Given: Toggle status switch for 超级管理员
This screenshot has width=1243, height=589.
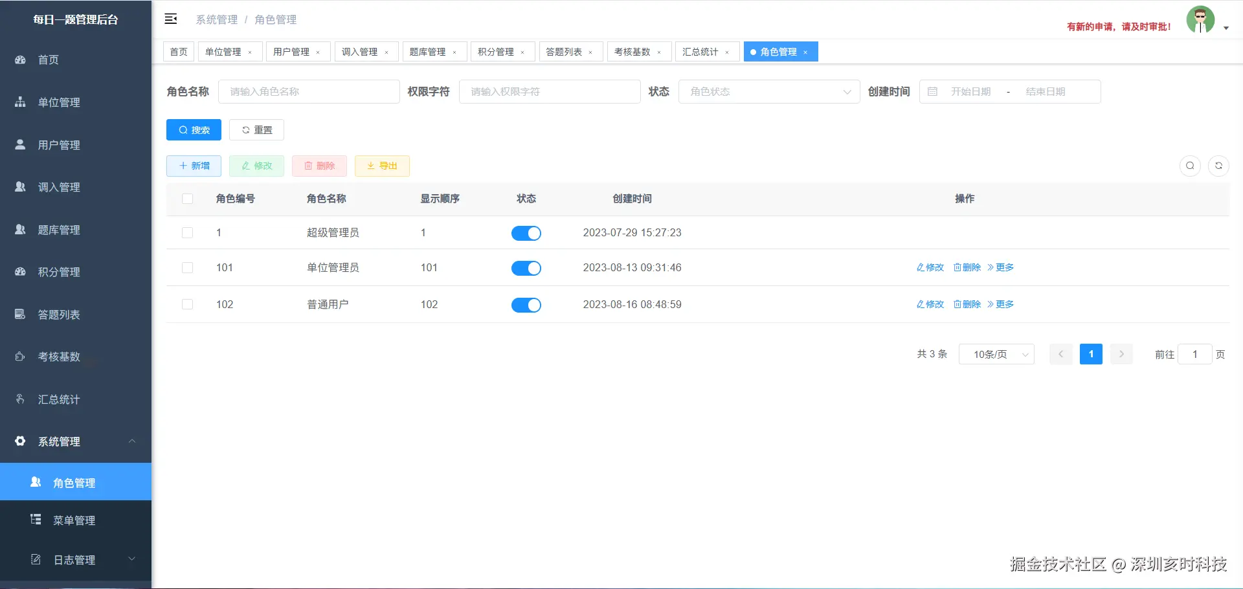Looking at the screenshot, I should (x=526, y=233).
